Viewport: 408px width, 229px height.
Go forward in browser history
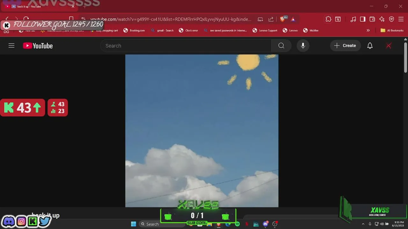tap(17, 19)
